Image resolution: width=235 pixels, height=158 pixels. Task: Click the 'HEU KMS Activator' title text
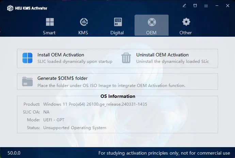point(31,8)
